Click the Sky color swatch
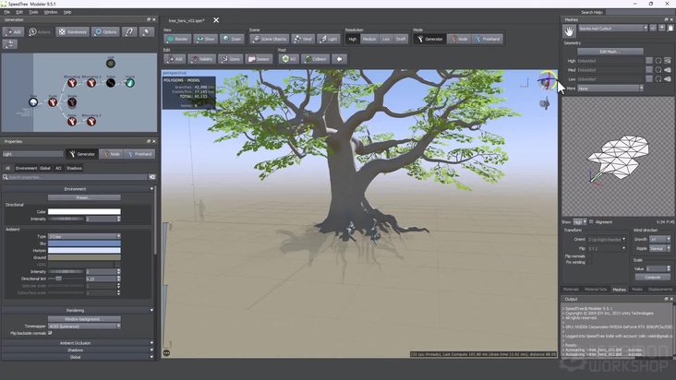Viewport: 676px width, 380px height. [x=84, y=243]
